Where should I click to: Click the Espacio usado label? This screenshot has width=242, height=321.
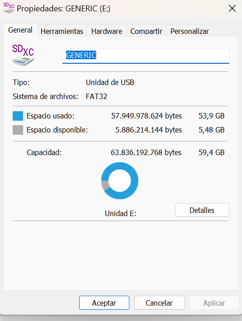tap(50, 116)
